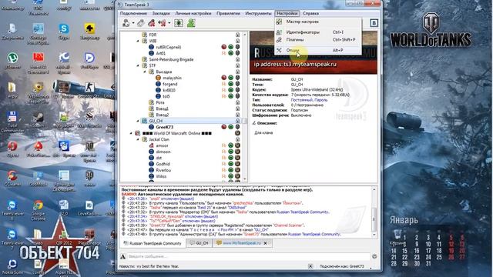Open the Google Chrome desktop shortcut
This screenshot has height=277, width=493.
[39, 210]
